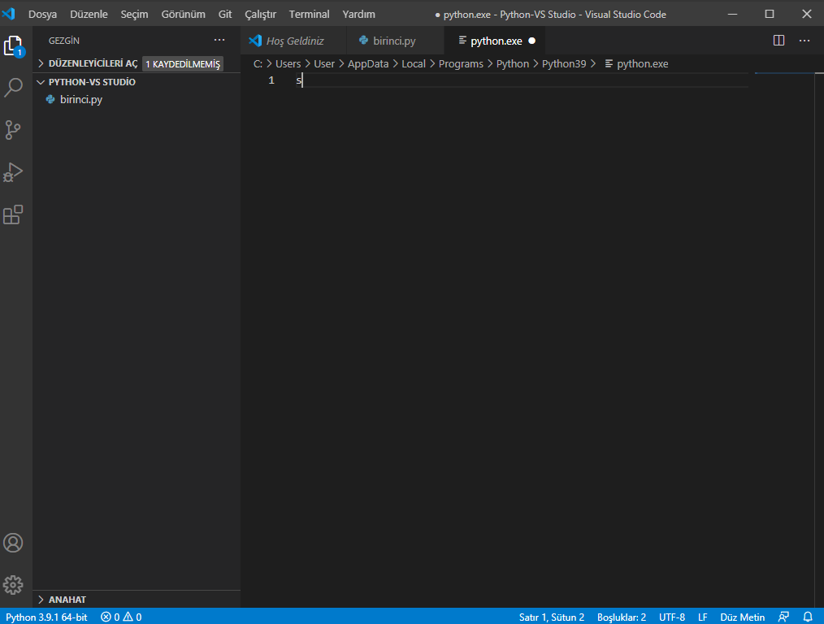The image size is (824, 624).
Task: Open the Accounts icon in activity bar
Action: 13,543
